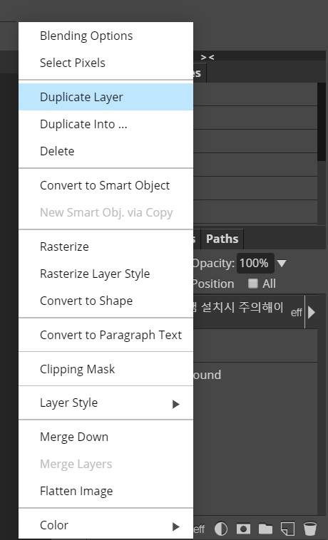Create a new folder in Layers panel

(x=265, y=529)
